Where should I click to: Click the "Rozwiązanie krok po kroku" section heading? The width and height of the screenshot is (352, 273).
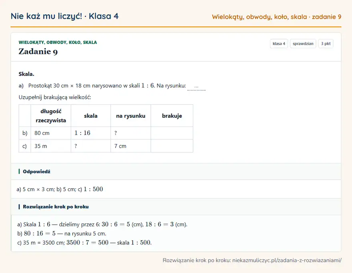[x=56, y=207]
